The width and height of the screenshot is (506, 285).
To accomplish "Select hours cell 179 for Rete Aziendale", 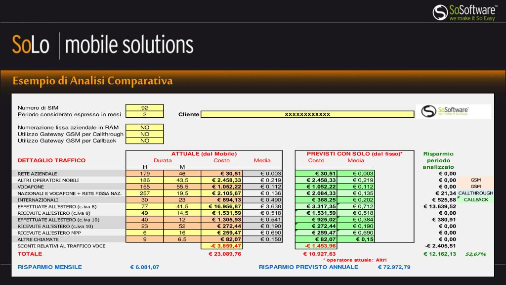I will tap(145, 174).
